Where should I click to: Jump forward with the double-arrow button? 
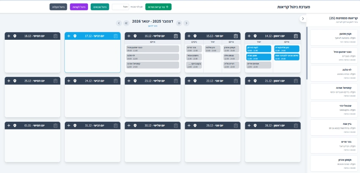click(126, 23)
